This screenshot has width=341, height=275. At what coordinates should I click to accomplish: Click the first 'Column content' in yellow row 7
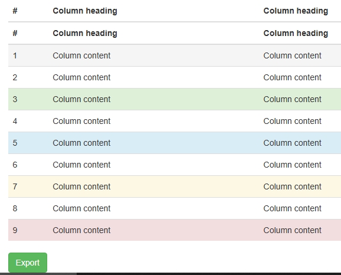(x=81, y=186)
